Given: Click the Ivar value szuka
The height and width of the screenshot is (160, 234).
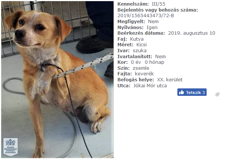Looking at the screenshot, I should [x=139, y=51].
